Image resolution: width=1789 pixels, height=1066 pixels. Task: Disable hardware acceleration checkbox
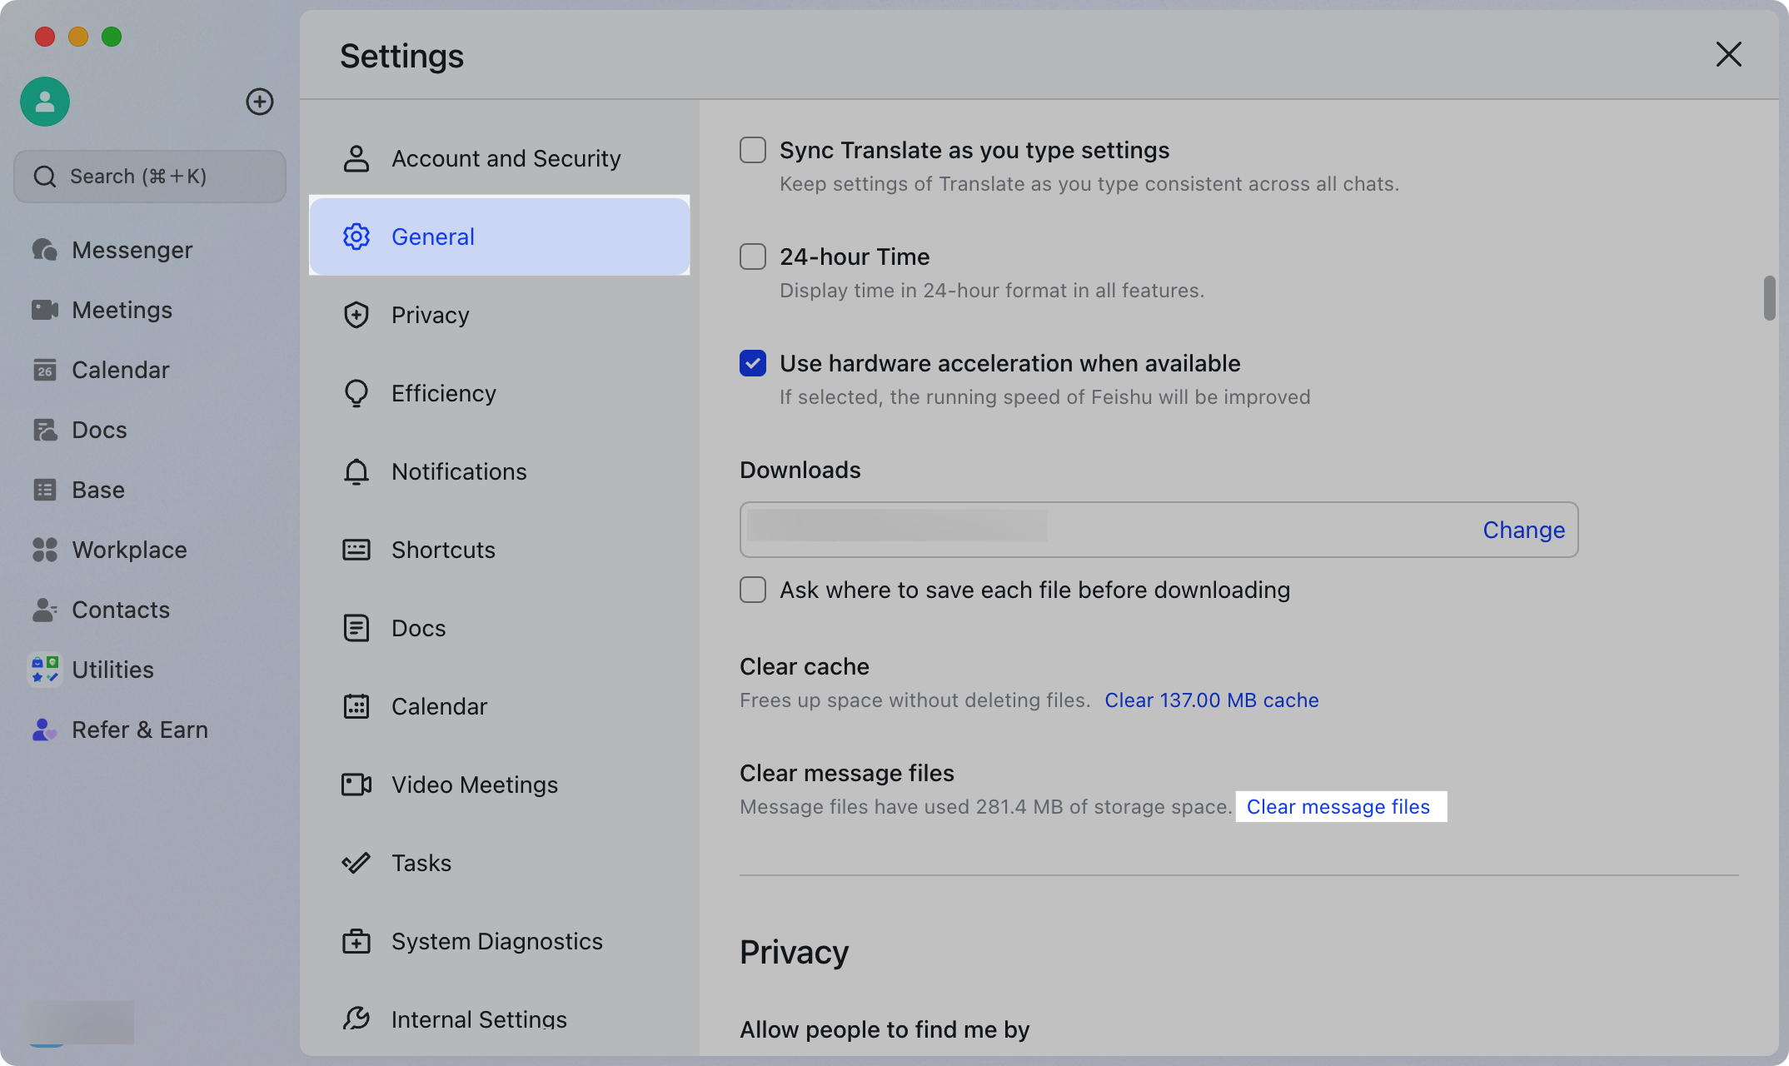(753, 363)
